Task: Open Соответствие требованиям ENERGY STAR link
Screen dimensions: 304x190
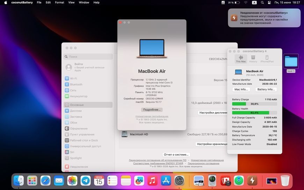Action: pyautogui.click(x=158, y=163)
